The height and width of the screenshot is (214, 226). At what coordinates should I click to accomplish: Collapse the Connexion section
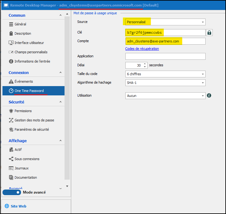tap(60, 72)
